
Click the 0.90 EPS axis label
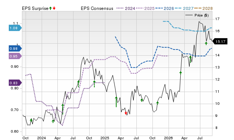15,67
